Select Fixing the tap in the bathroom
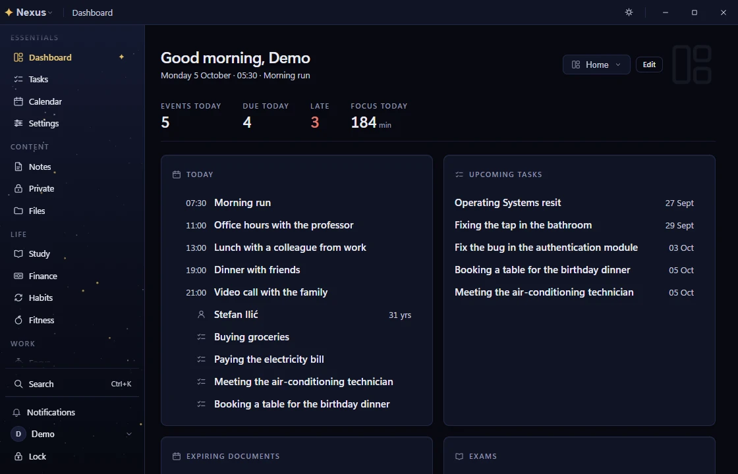Image resolution: width=738 pixels, height=474 pixels. [x=579, y=225]
